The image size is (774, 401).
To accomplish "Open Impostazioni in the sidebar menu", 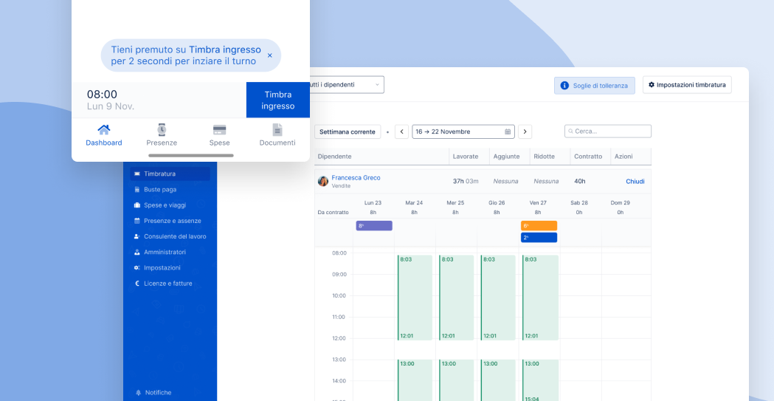I will coord(162,267).
